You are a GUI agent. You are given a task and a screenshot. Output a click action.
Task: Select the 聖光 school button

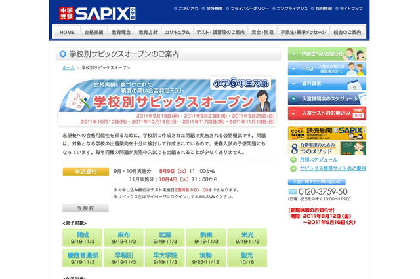tap(247, 258)
